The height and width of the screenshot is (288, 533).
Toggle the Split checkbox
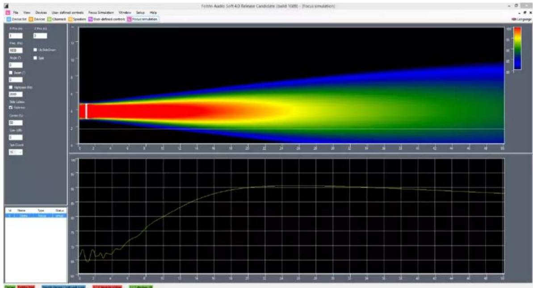(x=35, y=58)
